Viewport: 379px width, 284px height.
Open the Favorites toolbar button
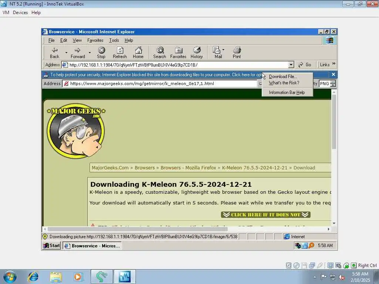178,53
